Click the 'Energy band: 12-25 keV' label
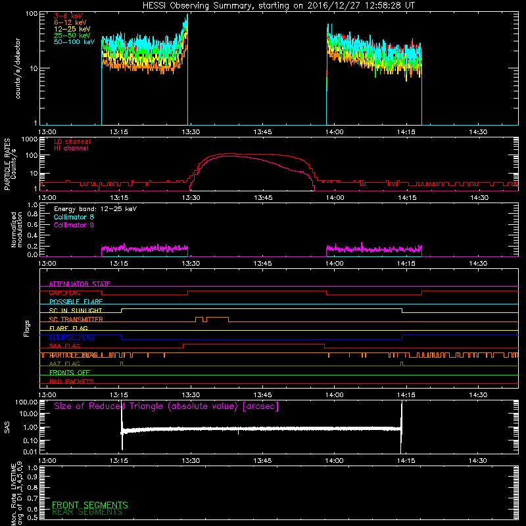Image resolution: width=526 pixels, height=526 pixels. coord(95,209)
